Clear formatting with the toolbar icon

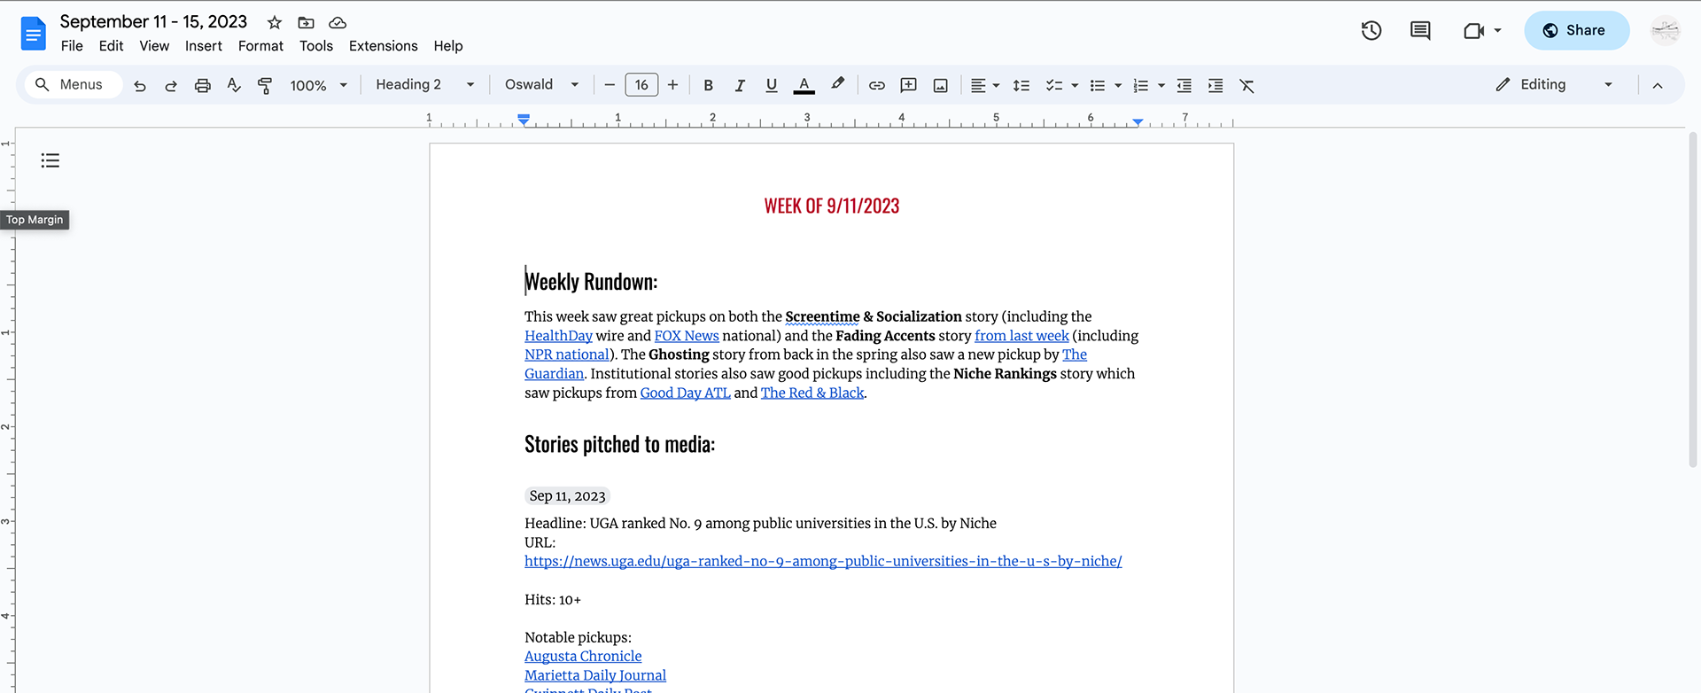[1247, 85]
